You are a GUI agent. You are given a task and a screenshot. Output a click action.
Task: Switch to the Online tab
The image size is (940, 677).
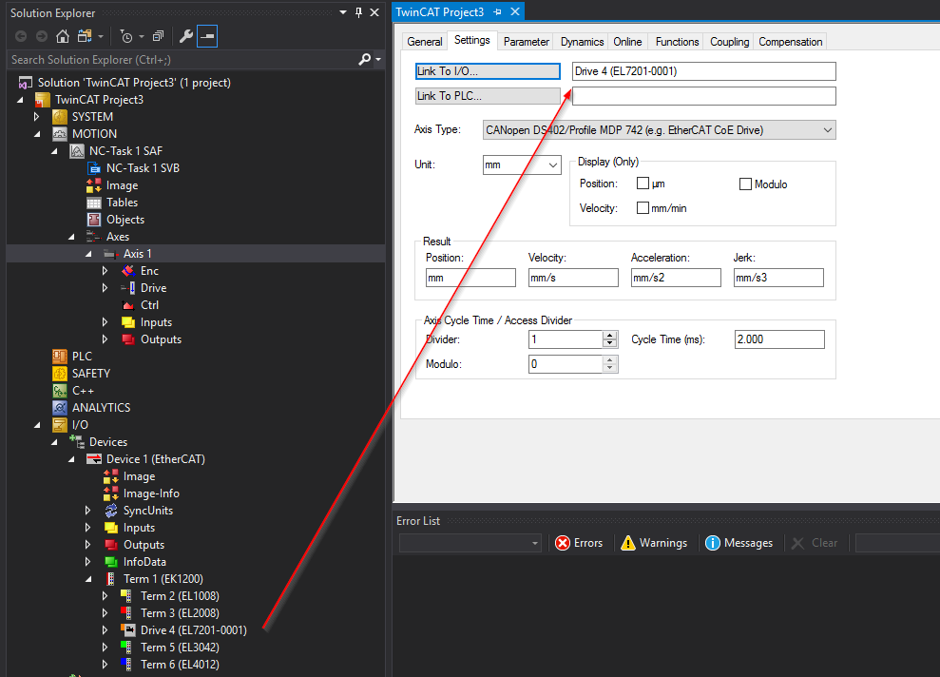(x=627, y=42)
